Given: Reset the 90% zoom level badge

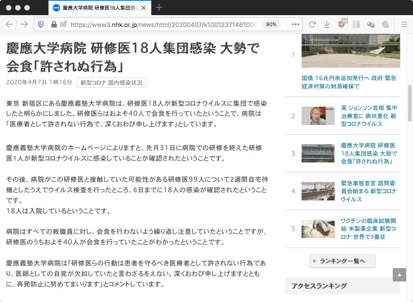Looking at the screenshot, I should [x=271, y=24].
